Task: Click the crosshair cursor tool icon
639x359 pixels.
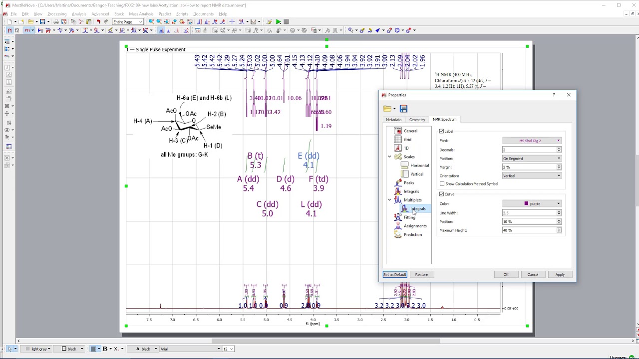Action: coord(232,22)
